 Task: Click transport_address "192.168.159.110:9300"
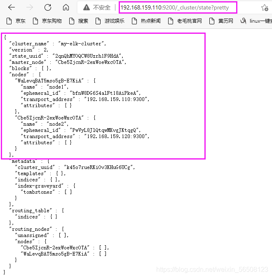116,99
